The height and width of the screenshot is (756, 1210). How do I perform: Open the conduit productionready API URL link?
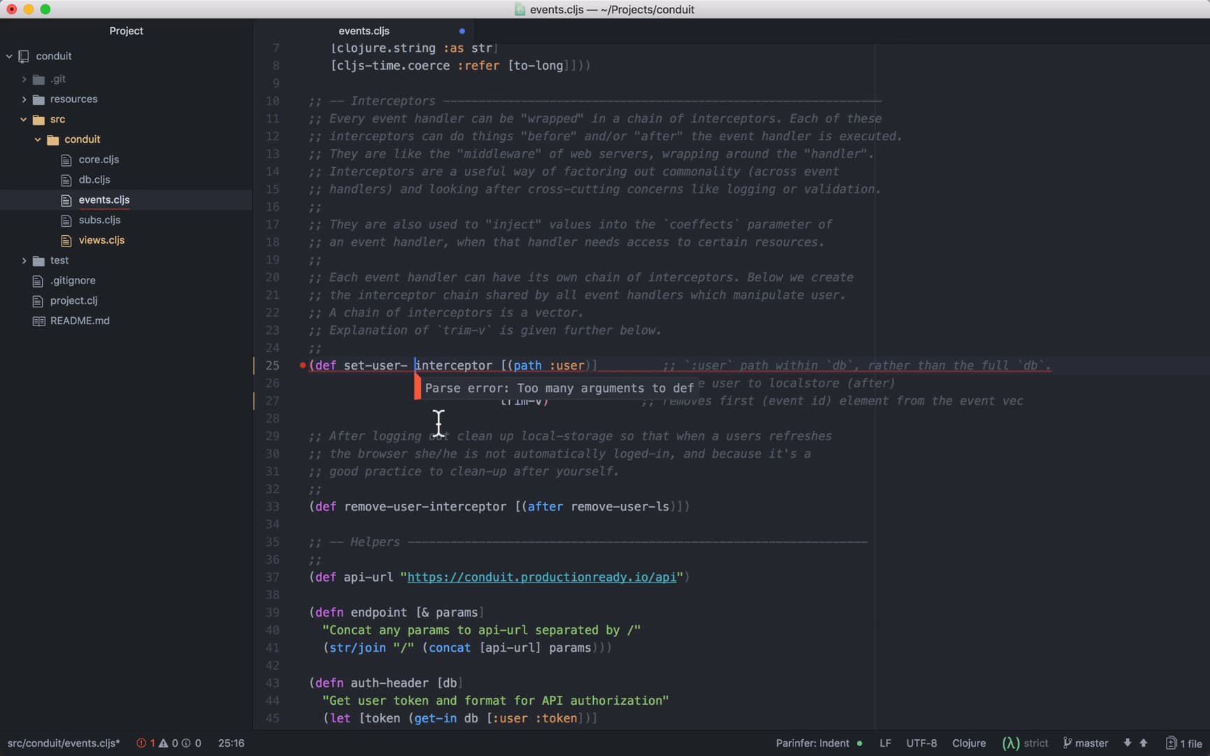click(x=544, y=577)
